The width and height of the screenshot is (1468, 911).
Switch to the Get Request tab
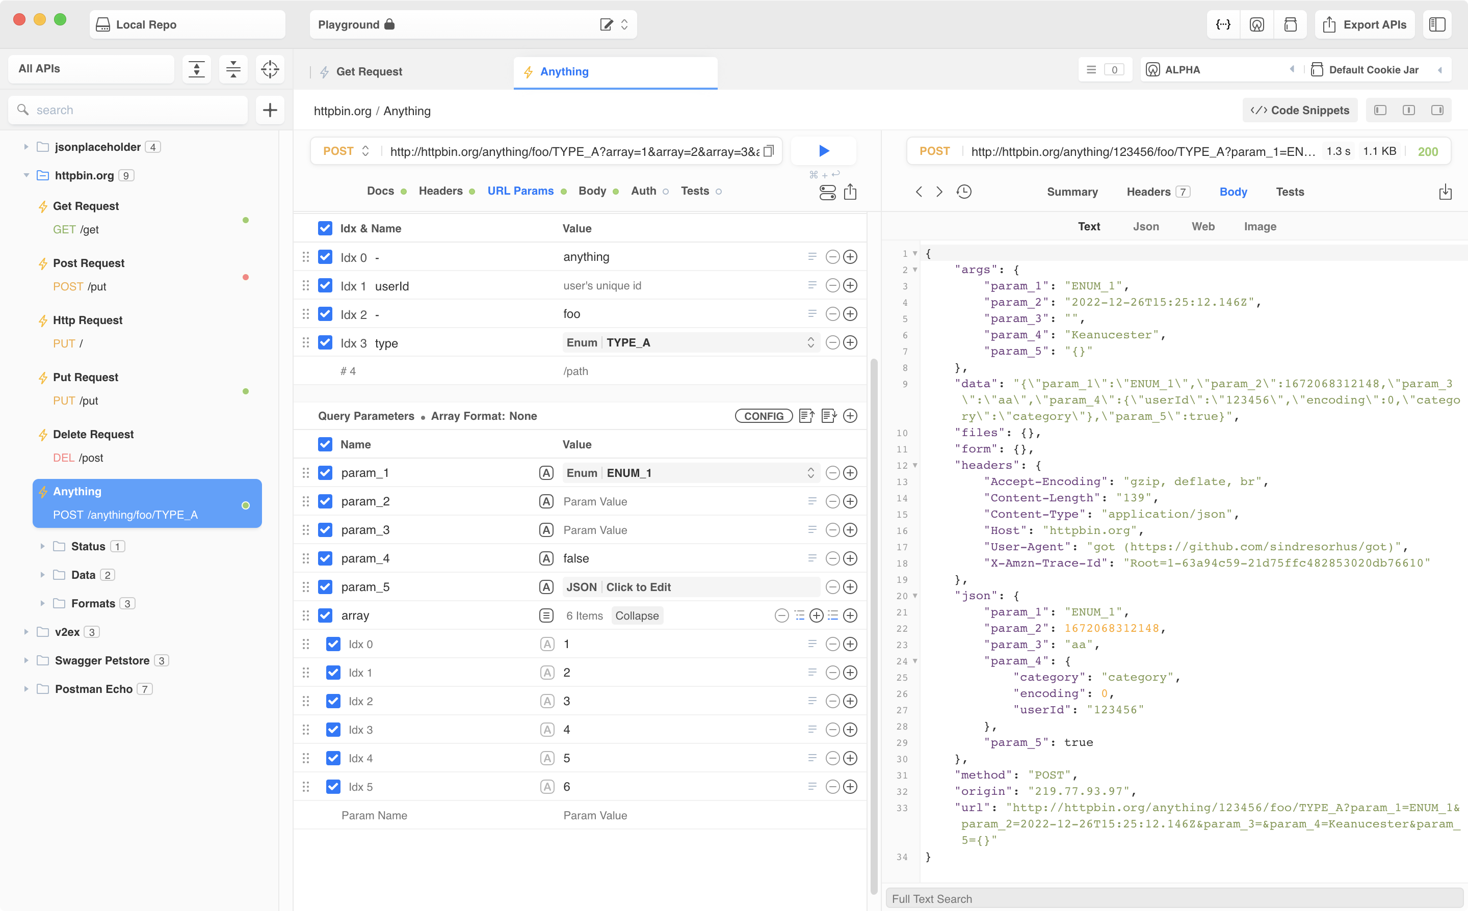point(369,72)
